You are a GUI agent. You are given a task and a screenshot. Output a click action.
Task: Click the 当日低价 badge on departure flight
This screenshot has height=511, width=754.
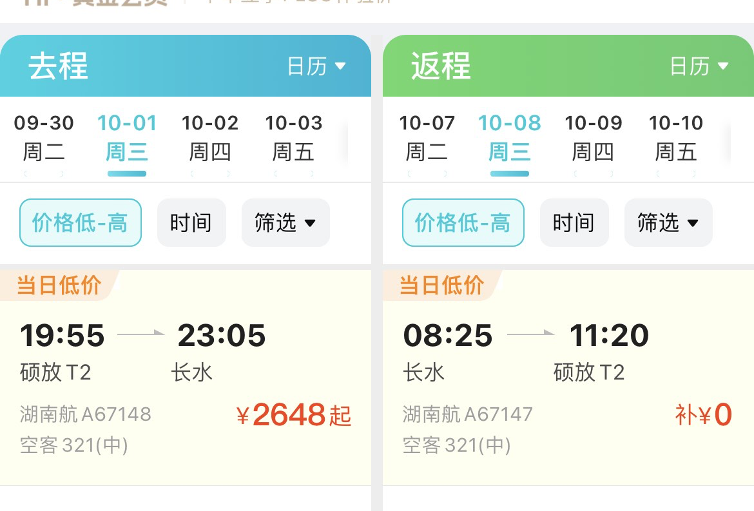point(55,285)
